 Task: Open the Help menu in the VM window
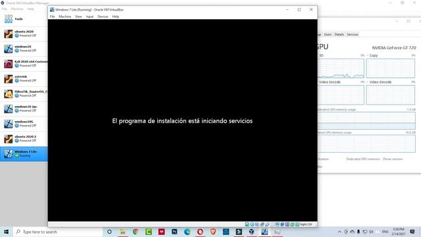coord(116,16)
